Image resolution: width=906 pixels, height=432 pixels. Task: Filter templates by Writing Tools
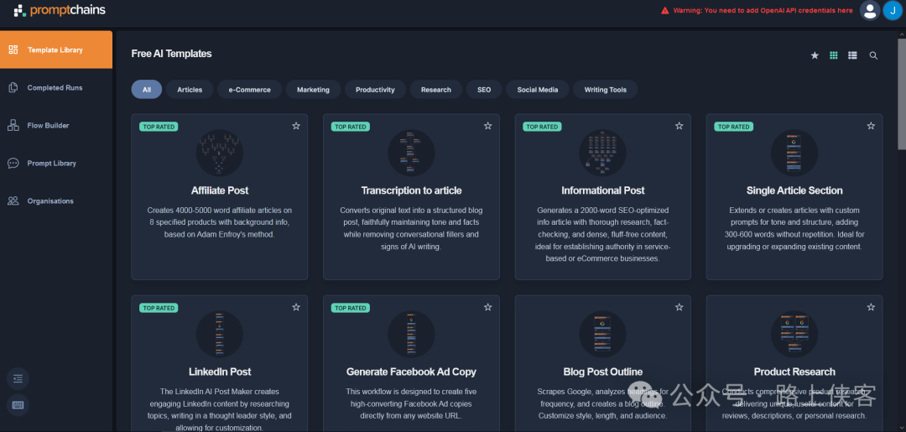click(x=605, y=90)
